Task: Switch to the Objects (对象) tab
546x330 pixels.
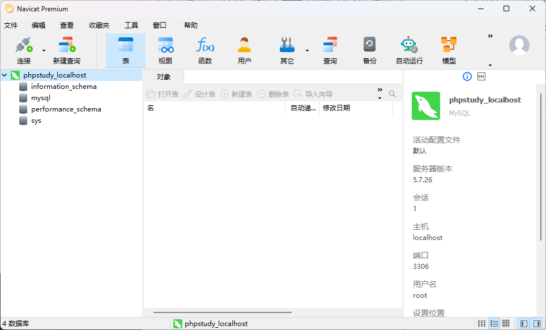Action: click(164, 77)
